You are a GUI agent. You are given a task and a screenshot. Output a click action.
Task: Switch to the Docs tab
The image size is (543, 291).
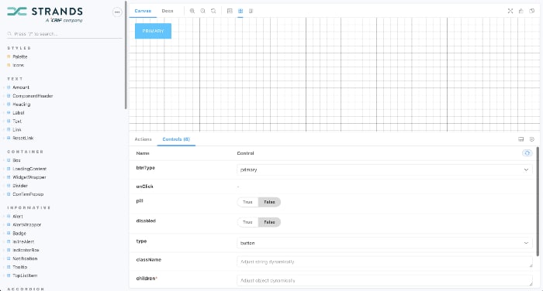pyautogui.click(x=168, y=11)
